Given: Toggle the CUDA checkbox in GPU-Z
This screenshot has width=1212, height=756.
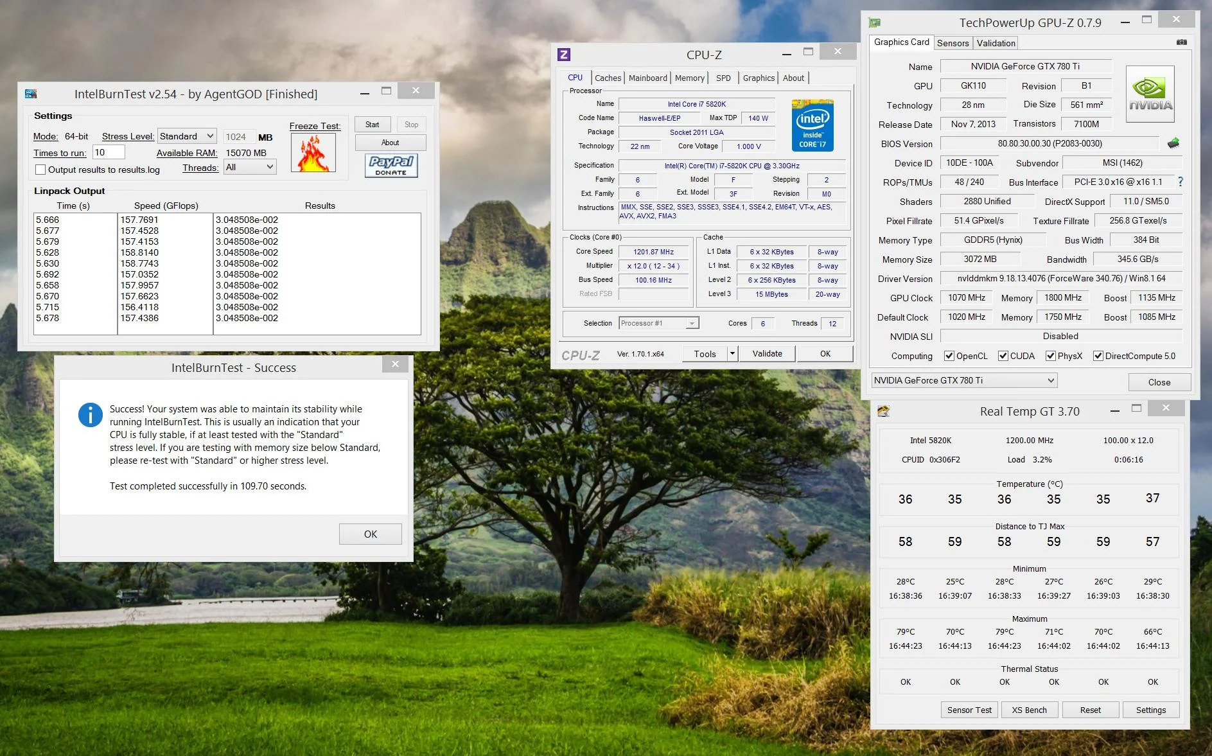Looking at the screenshot, I should pos(1003,356).
